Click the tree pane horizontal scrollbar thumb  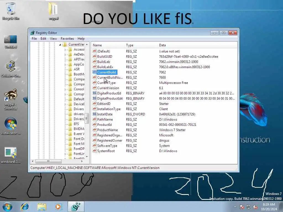tap(48, 161)
